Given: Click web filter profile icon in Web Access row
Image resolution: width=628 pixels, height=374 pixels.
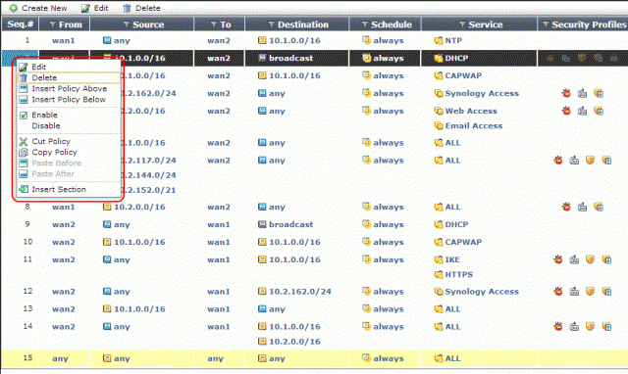Looking at the screenshot, I should point(582,111).
